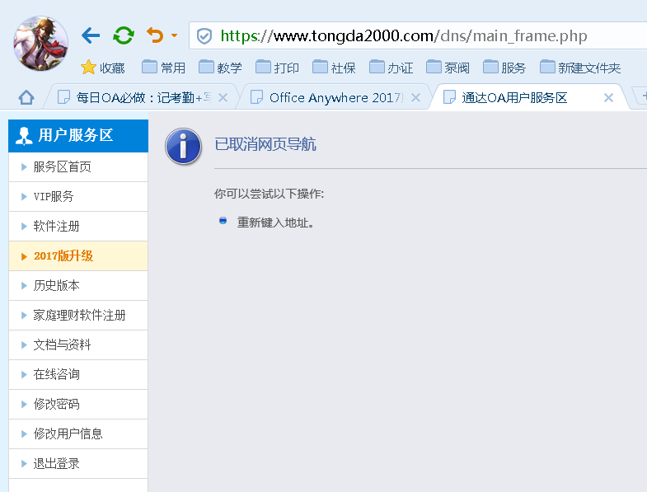647x492 pixels.
Task: Switch to the Office Anywhere 2017 tab
Action: 334,98
